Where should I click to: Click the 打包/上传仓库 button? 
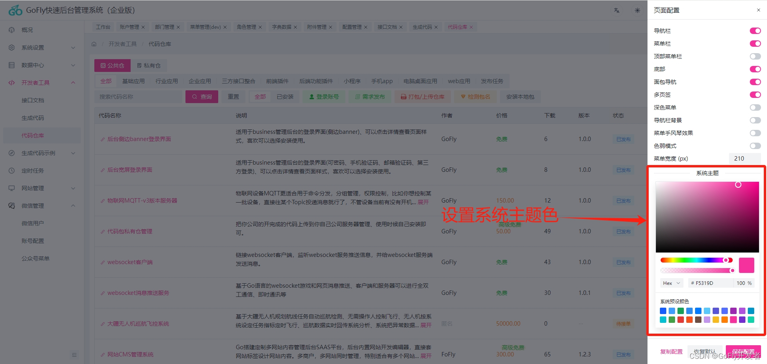click(422, 96)
